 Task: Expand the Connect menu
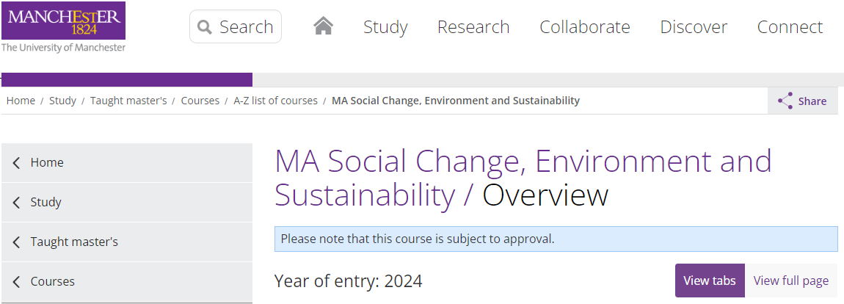(790, 27)
